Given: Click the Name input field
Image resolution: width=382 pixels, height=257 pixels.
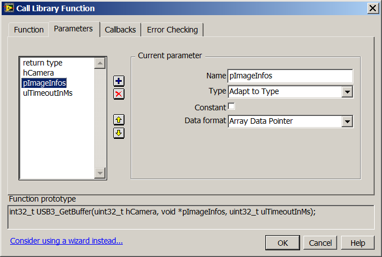Looking at the screenshot, I should coord(289,76).
